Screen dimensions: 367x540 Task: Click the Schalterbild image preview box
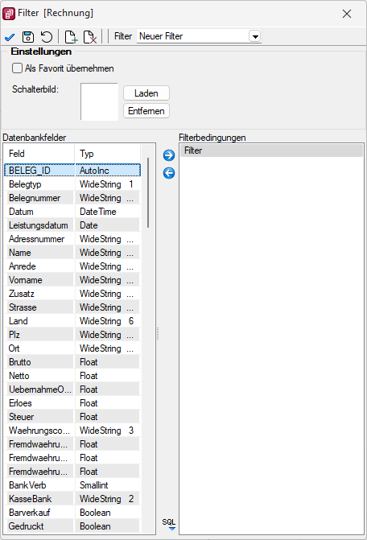[100, 101]
